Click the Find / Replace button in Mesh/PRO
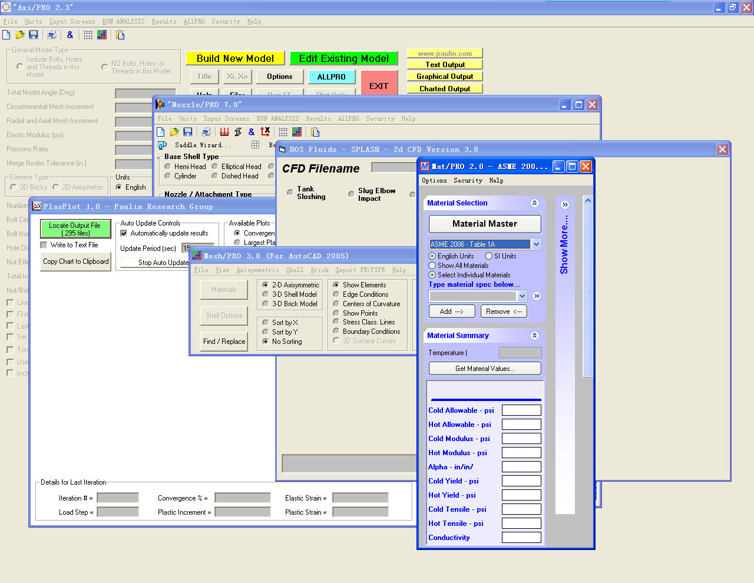 [224, 342]
